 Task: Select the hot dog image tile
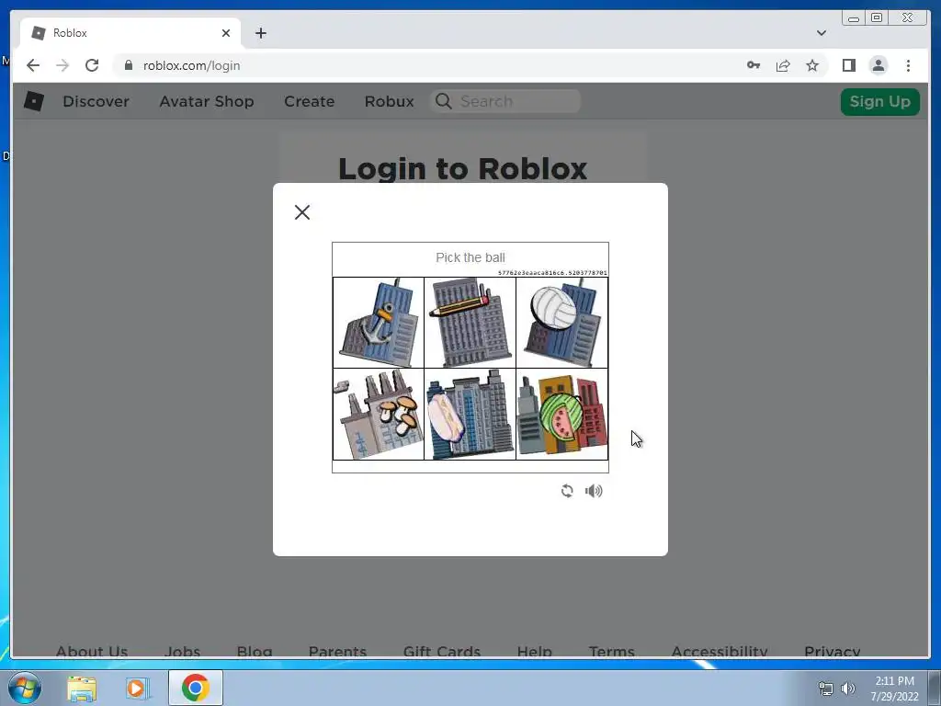pyautogui.click(x=470, y=415)
